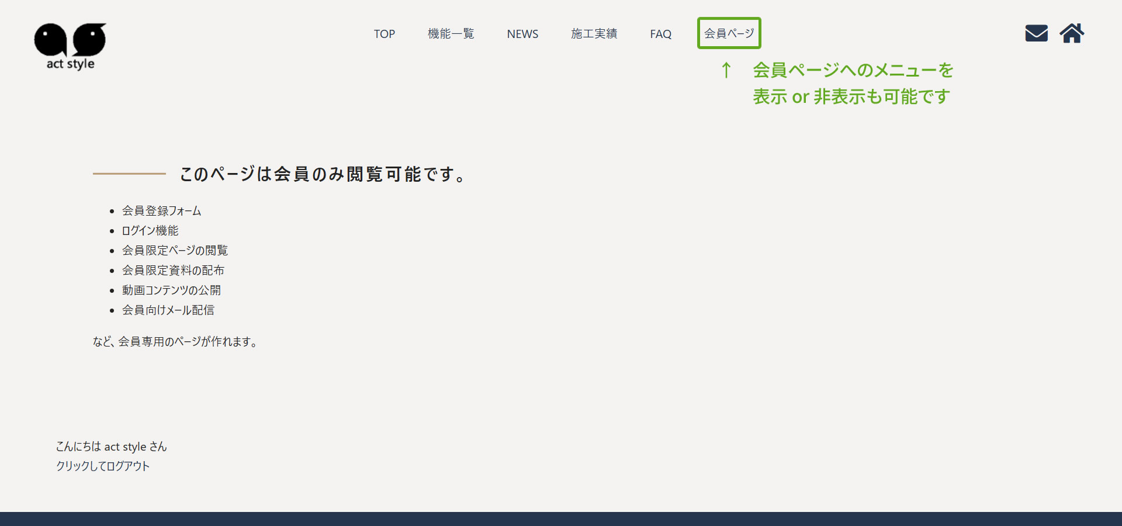This screenshot has height=526, width=1122.
Task: Click the greeting こんにちは act style さん
Action: tap(112, 447)
